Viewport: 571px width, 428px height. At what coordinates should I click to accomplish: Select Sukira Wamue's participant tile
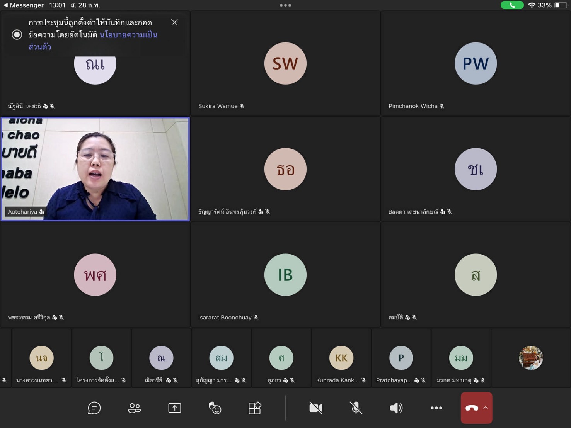point(285,64)
